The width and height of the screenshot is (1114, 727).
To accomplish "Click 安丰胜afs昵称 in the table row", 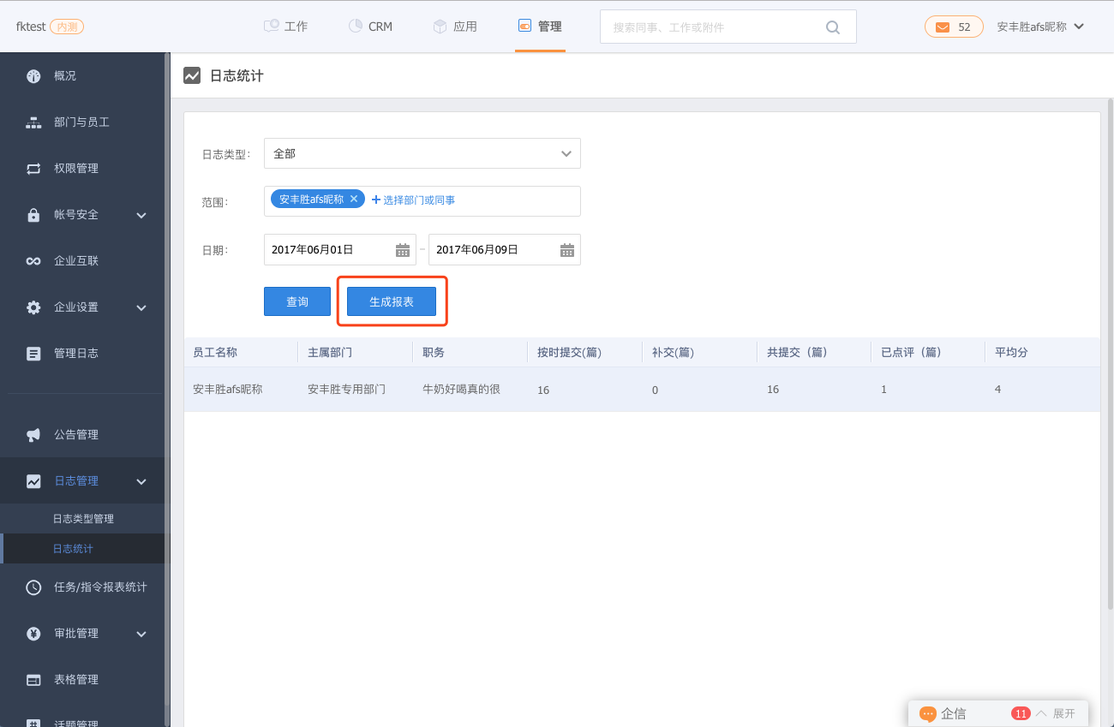I will click(228, 389).
